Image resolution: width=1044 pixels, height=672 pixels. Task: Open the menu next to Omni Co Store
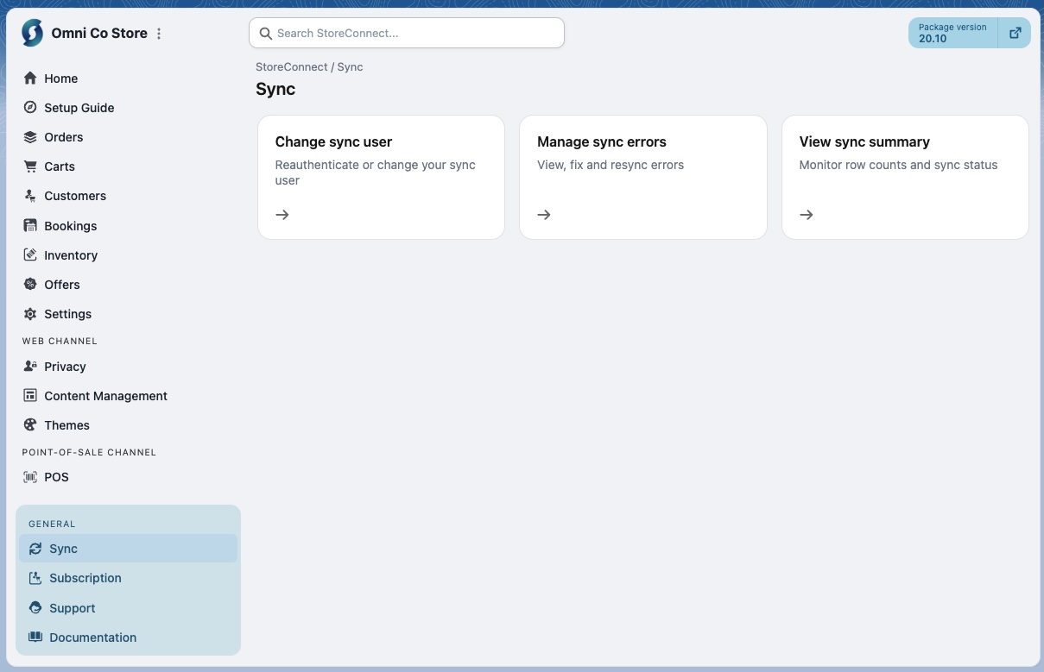pos(159,33)
